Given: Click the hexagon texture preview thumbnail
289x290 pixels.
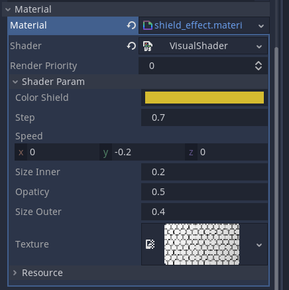Looking at the screenshot, I should pos(202,244).
